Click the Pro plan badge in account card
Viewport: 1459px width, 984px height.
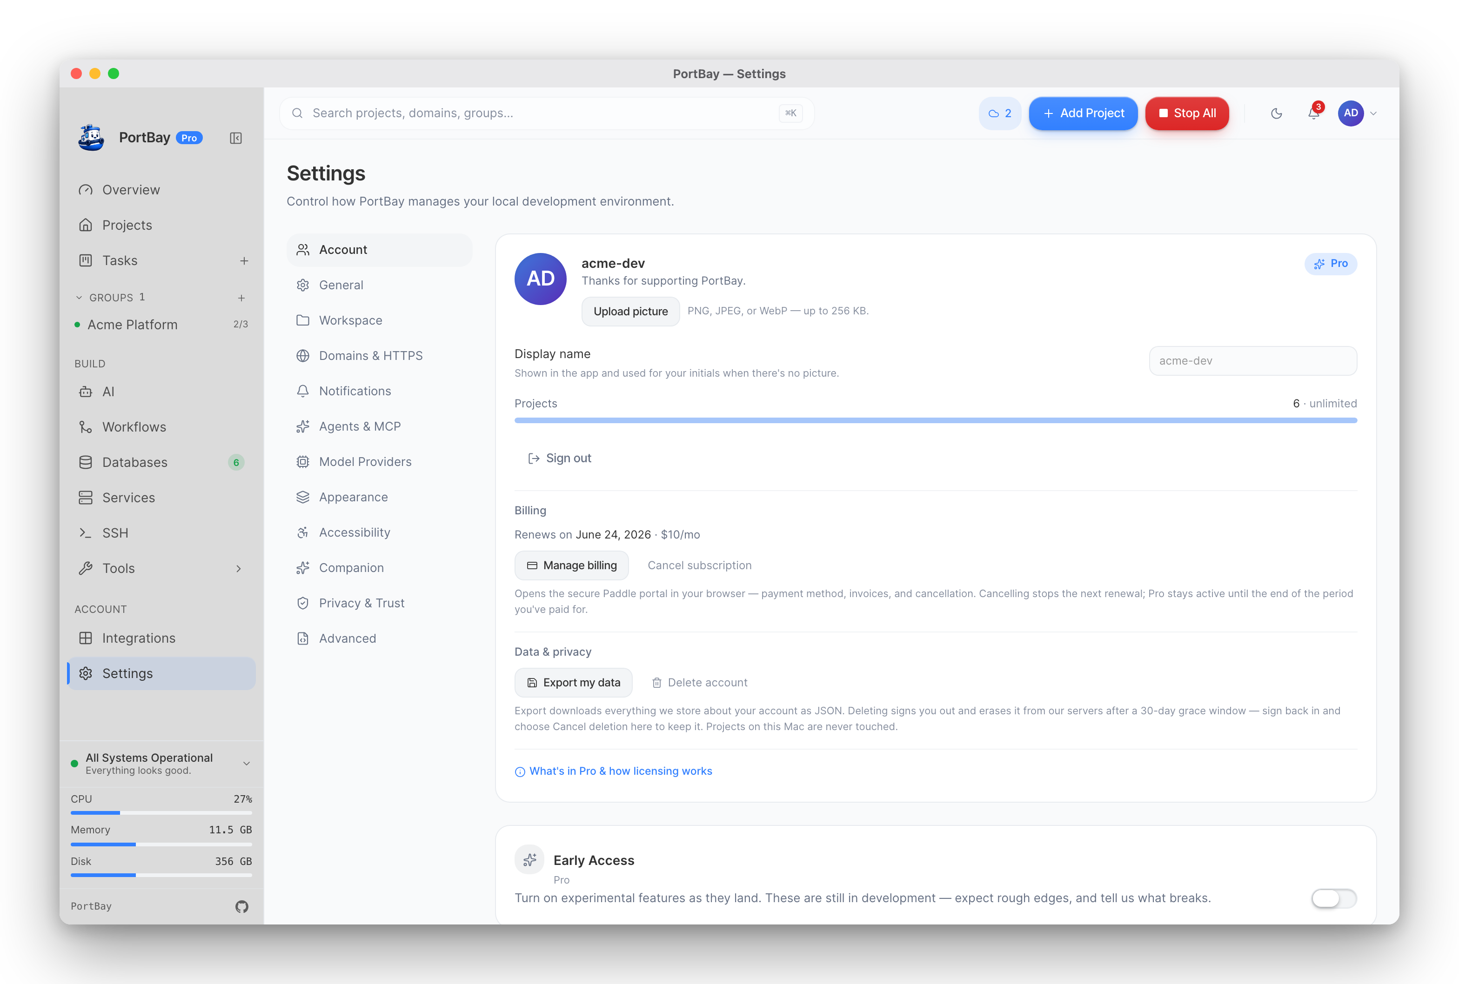(x=1331, y=264)
